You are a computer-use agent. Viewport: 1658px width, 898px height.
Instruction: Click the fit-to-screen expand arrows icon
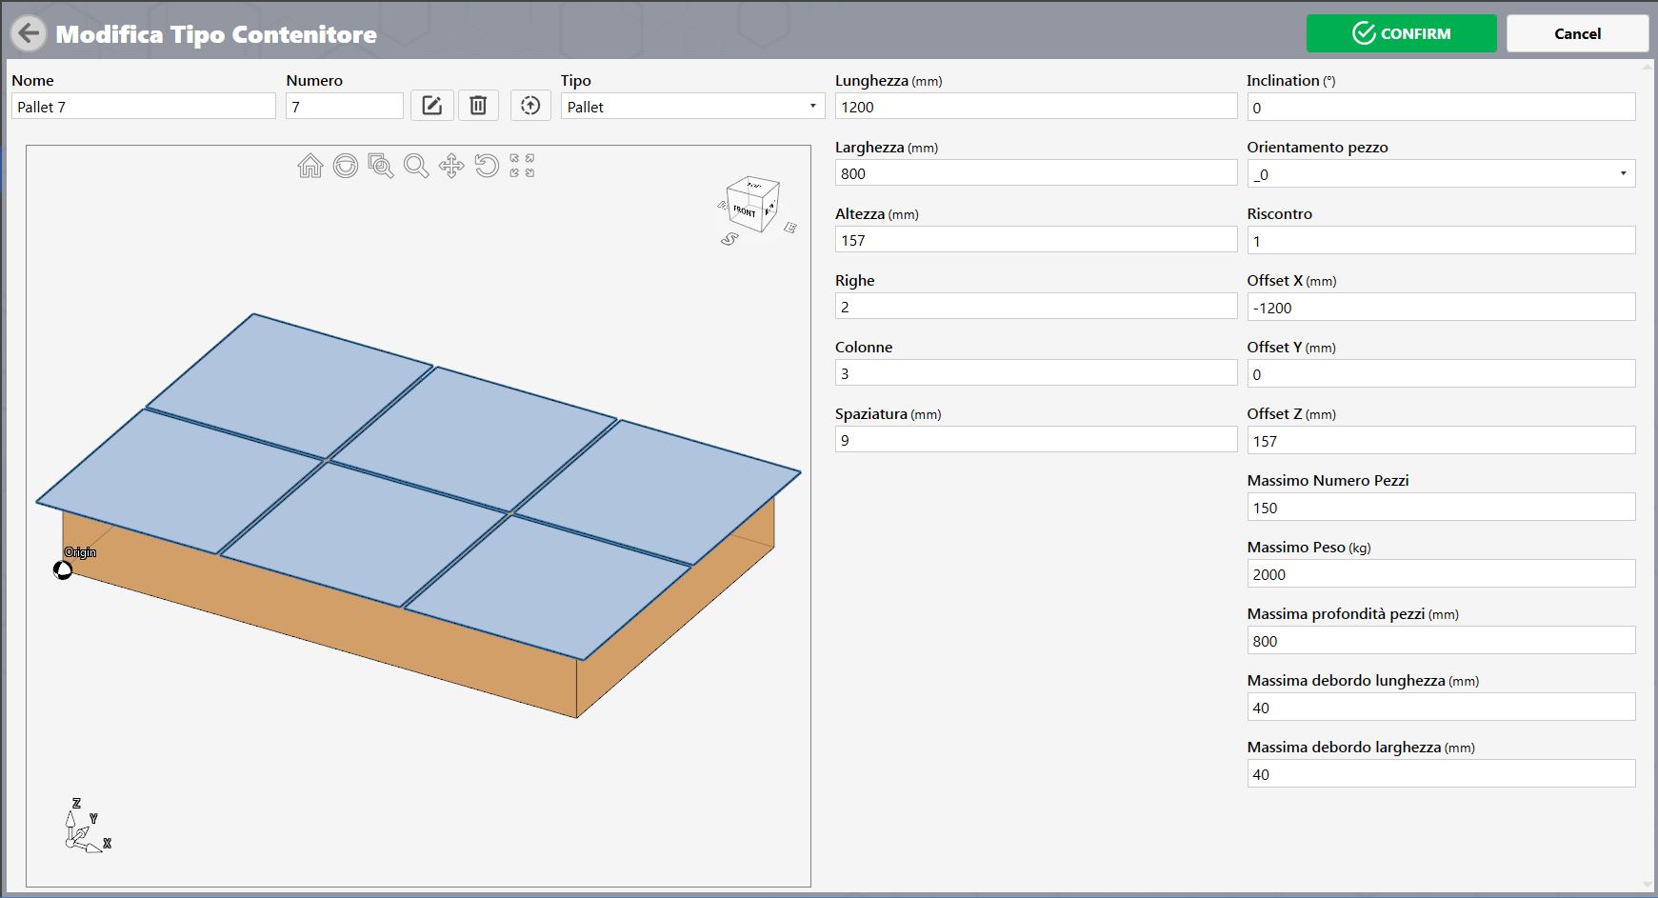(x=522, y=166)
